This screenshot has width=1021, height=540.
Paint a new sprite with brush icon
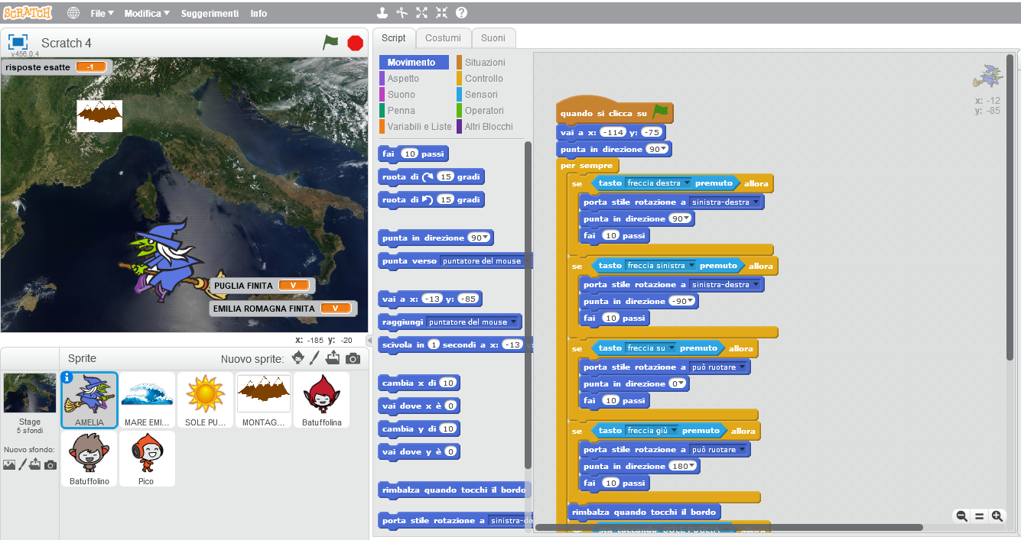click(314, 358)
